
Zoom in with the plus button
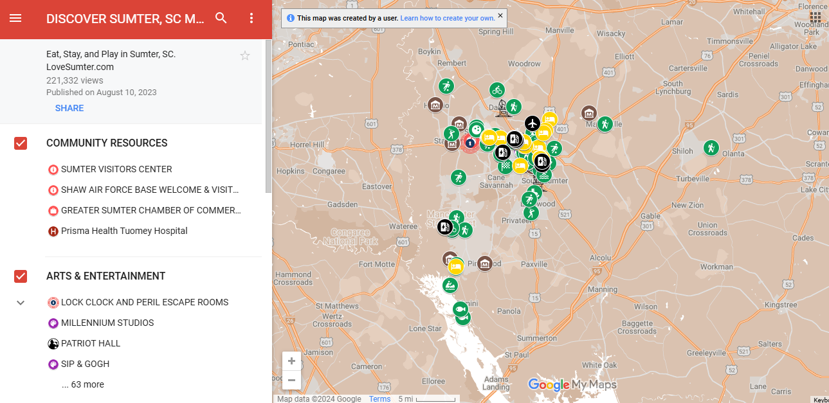(x=291, y=361)
